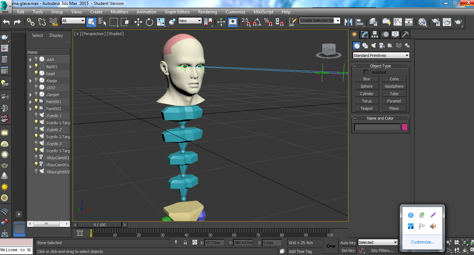Toggle Window/Crossing selection mode

pos(125,22)
